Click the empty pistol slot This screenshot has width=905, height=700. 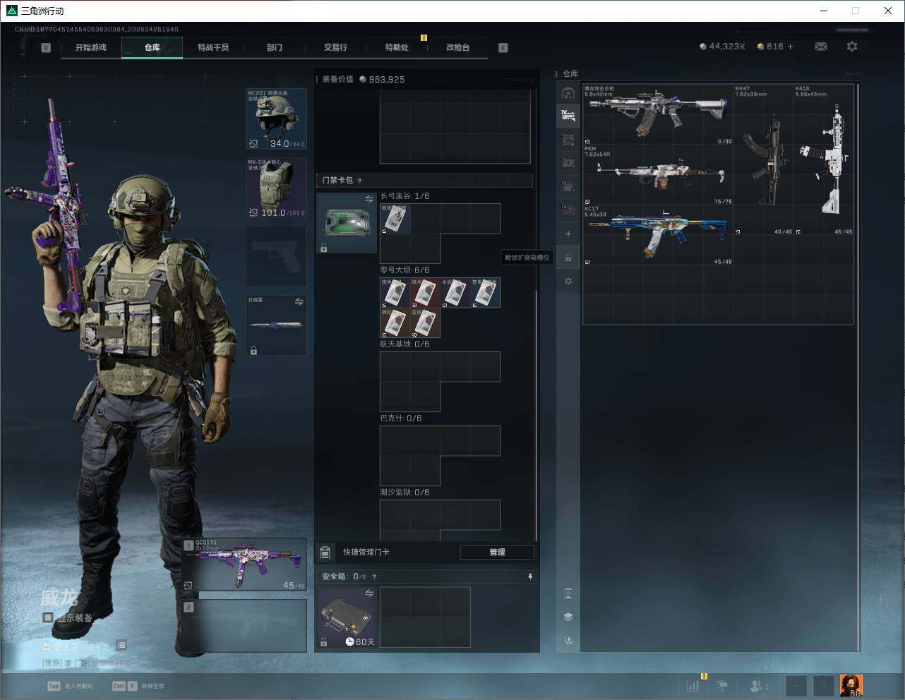tap(276, 257)
